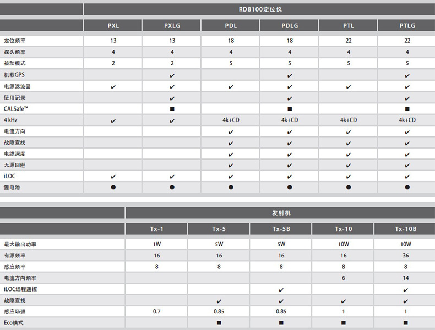Viewport: 435px width, 330px height.
Task: Toggle the 机载GPS checkmark under PXLG
Action: [x=172, y=75]
